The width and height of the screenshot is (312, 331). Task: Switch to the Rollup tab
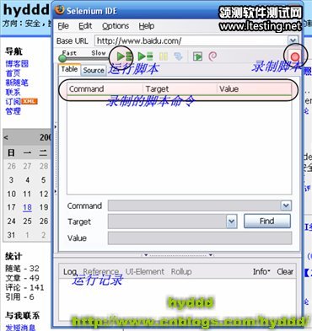tap(181, 272)
